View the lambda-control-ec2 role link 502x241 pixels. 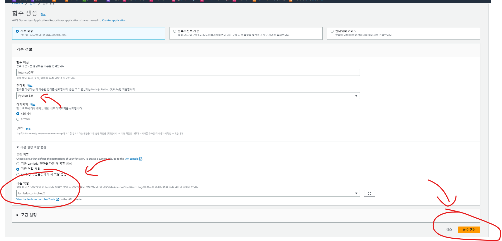tap(37, 199)
